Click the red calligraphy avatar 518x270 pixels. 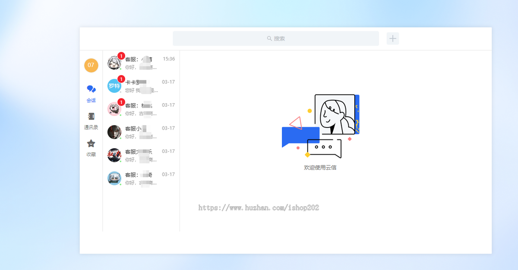(114, 155)
